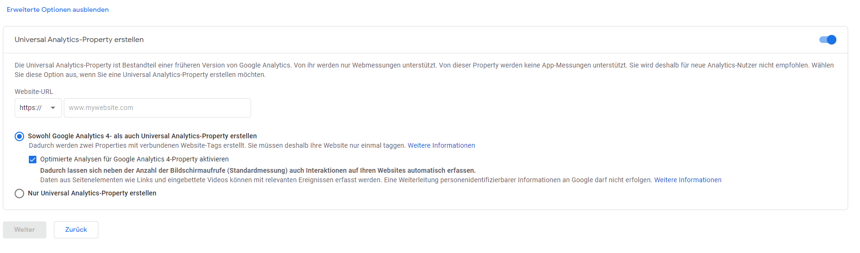Uncheck 'Optimierte Analysen für Google Analytics 4-Property'
This screenshot has height=253, width=860.
tap(33, 160)
